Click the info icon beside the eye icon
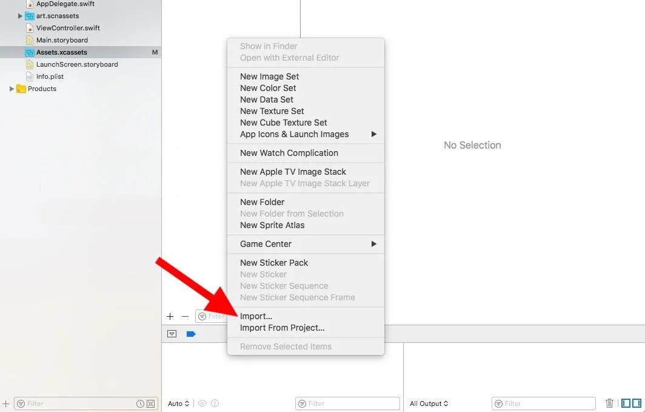The height and width of the screenshot is (412, 645). [x=215, y=404]
